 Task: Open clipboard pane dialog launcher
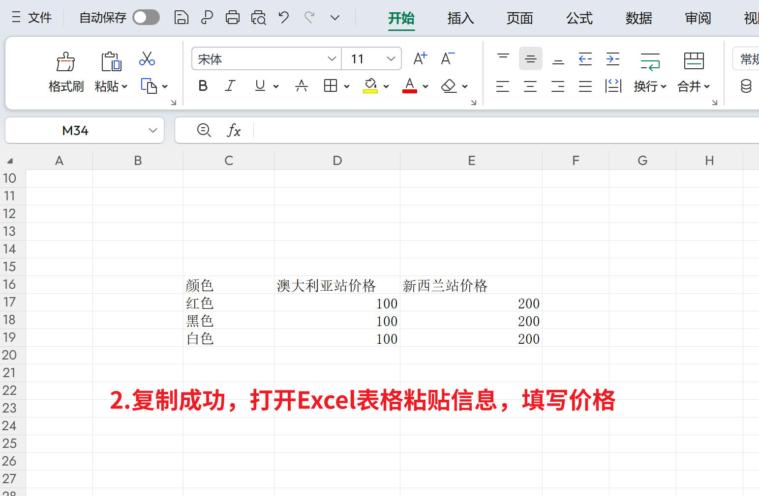tap(173, 102)
